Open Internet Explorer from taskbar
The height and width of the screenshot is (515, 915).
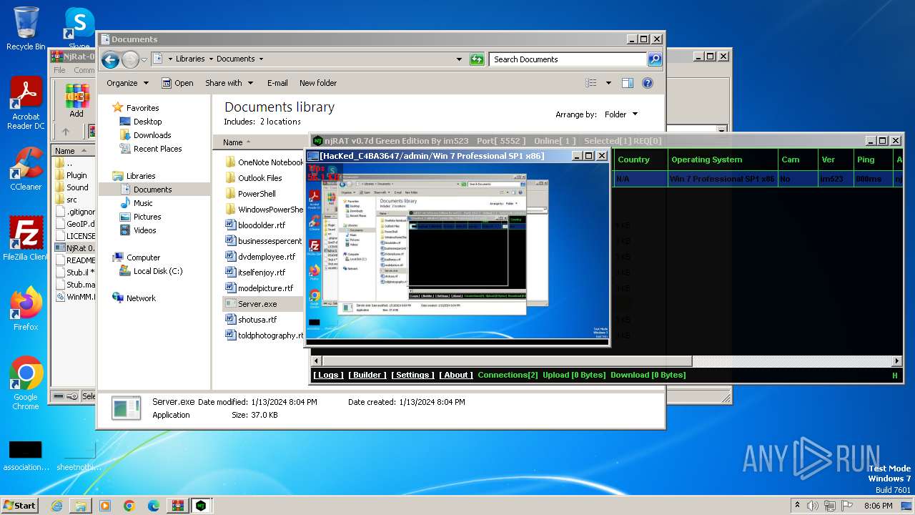pos(56,506)
